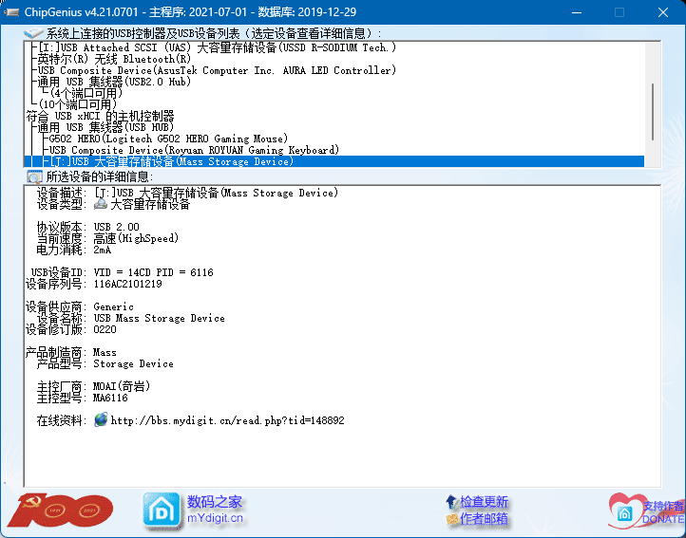Click the controller model MA6116

[110, 398]
